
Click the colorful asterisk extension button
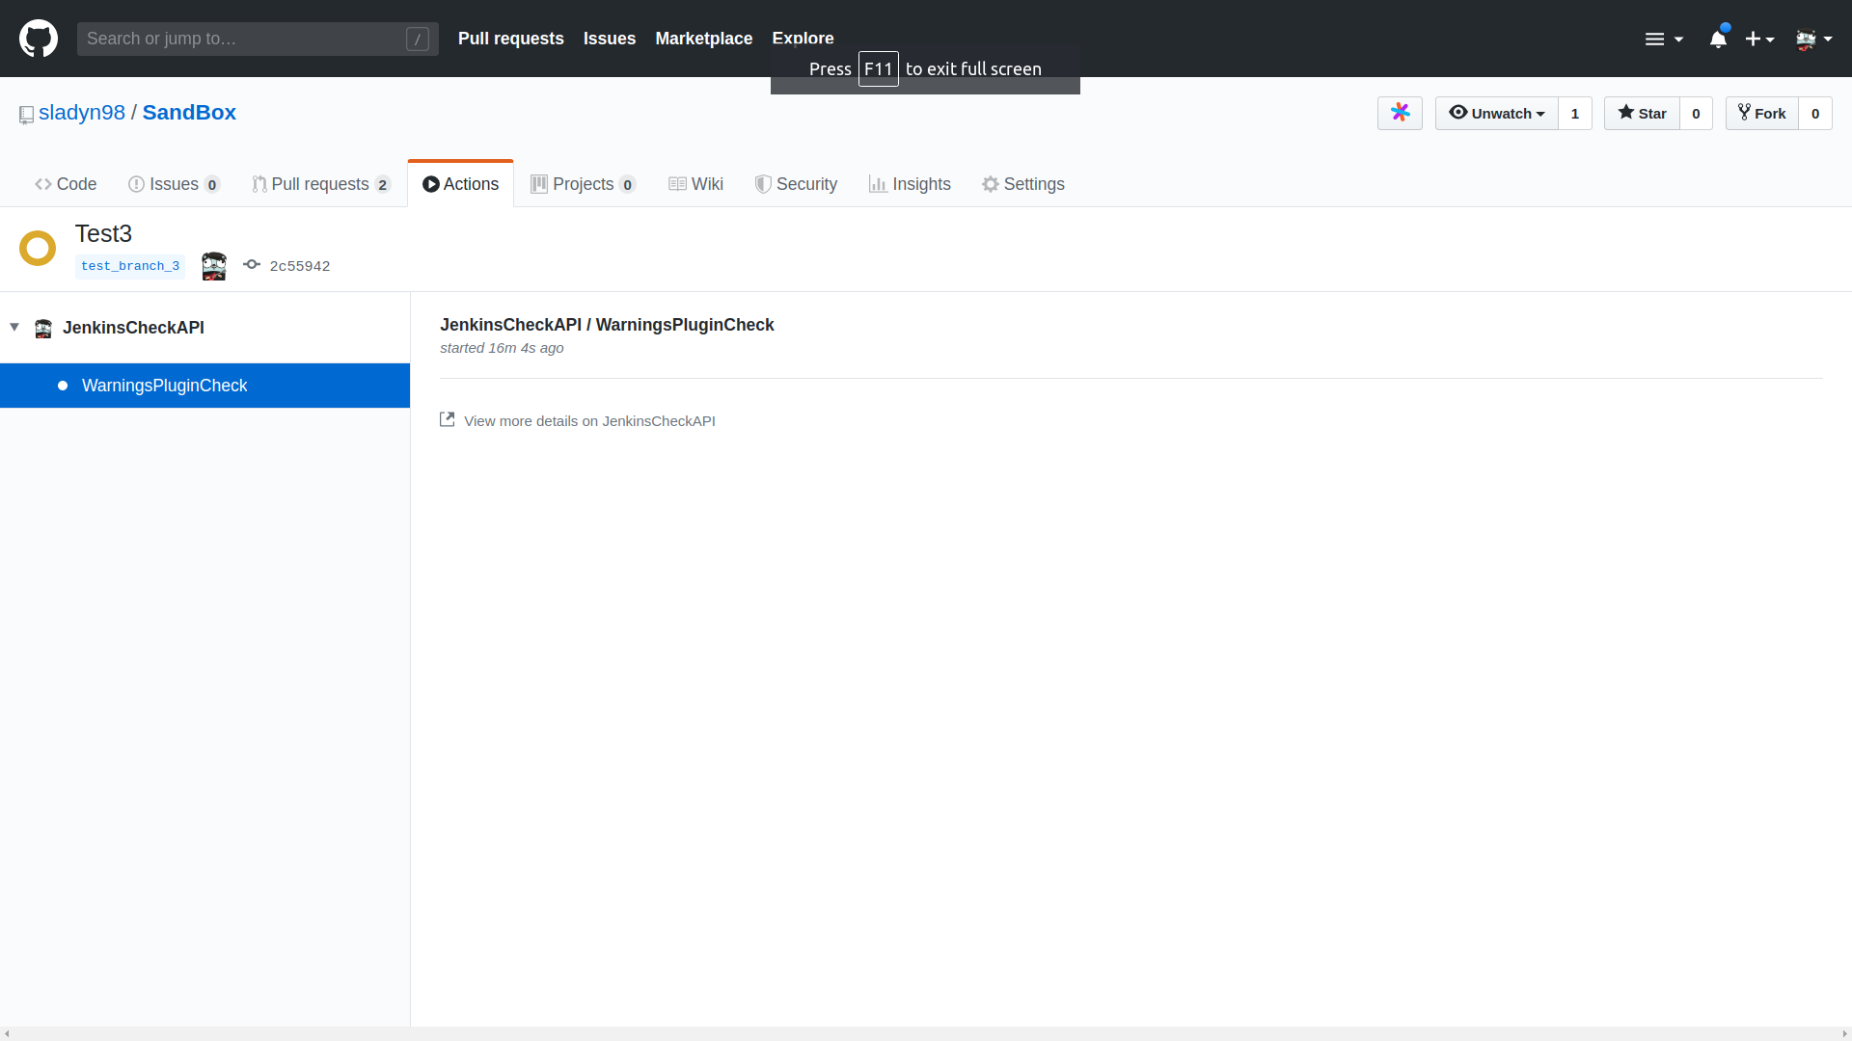(x=1400, y=113)
